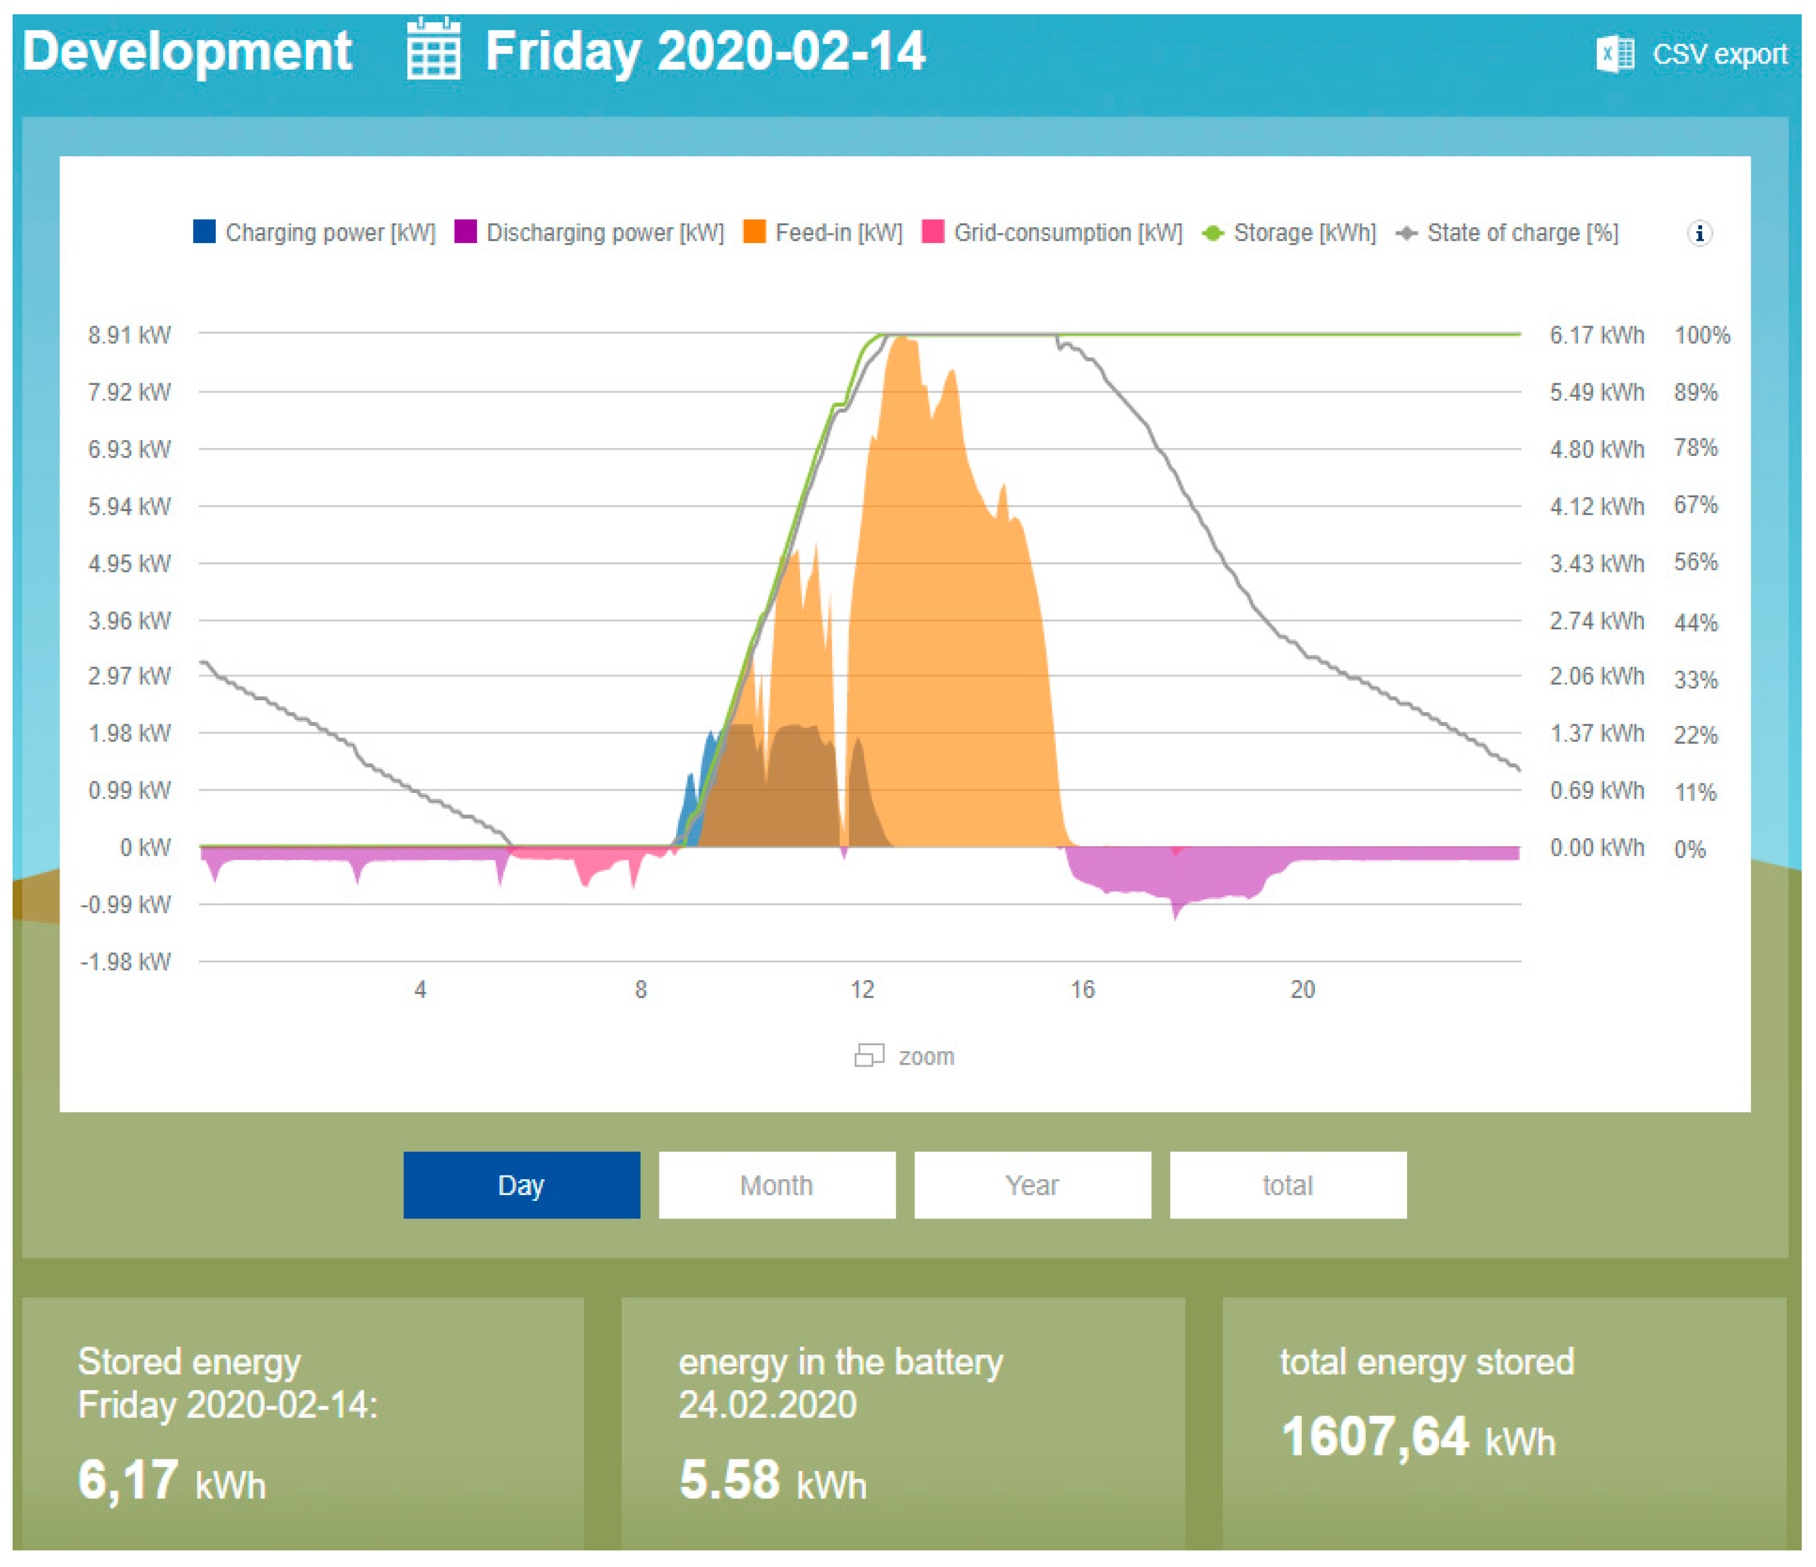
Task: Toggle Discharging power purple legend square
Action: (x=466, y=232)
